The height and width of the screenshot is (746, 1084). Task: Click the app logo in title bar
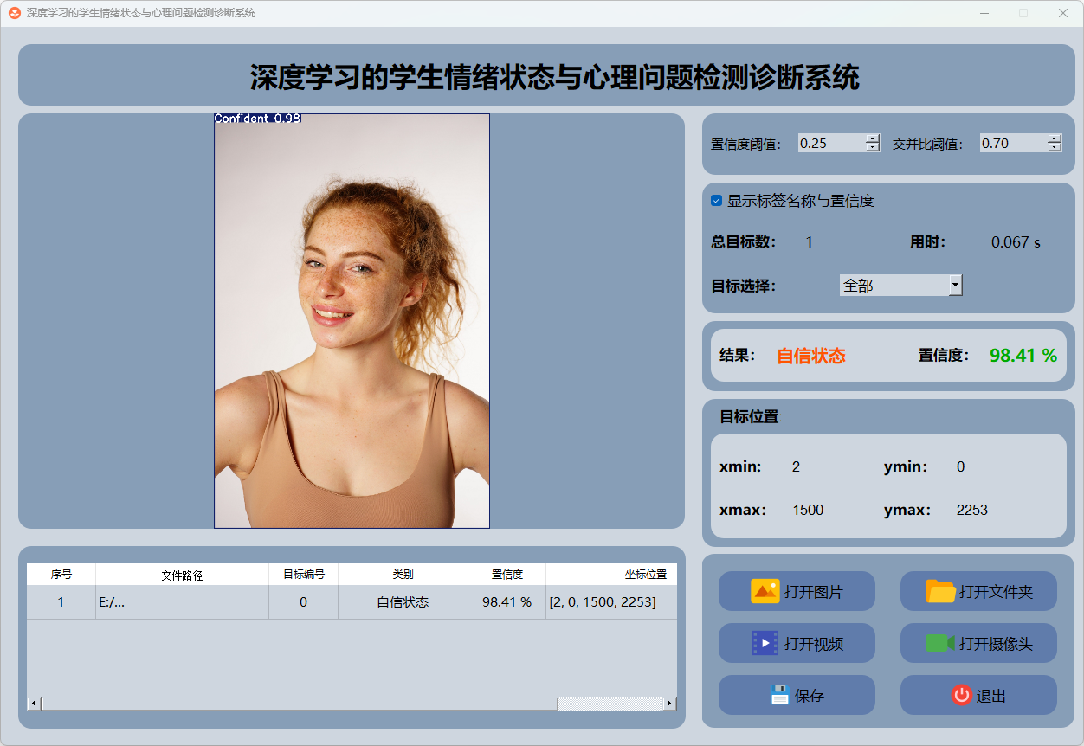[15, 13]
